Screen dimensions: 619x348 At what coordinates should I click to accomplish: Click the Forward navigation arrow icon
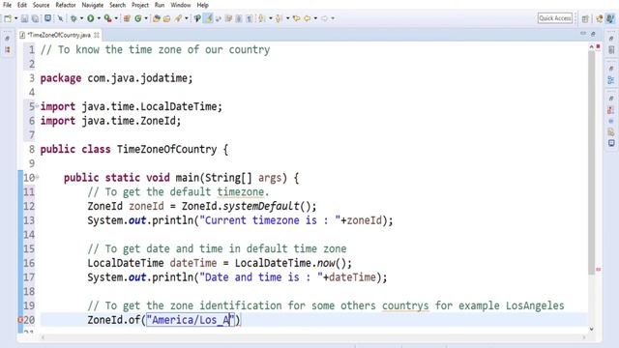point(325,18)
